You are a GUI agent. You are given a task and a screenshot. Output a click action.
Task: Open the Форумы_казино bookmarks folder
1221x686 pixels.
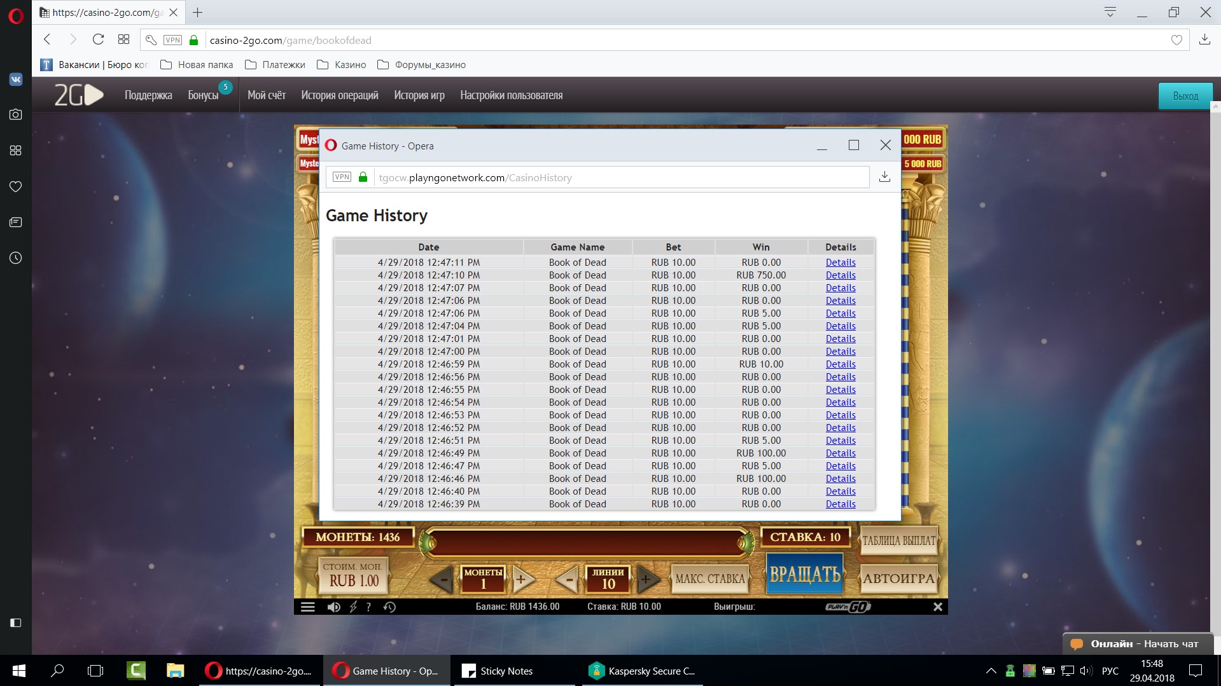[422, 64]
